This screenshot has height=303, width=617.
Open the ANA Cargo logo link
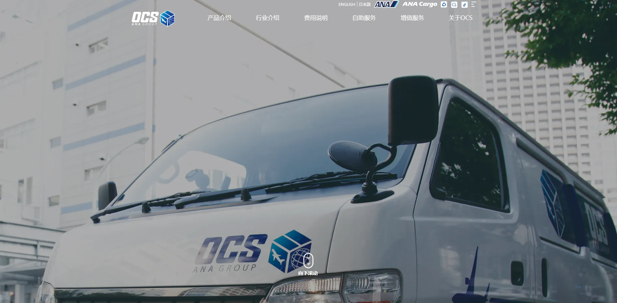click(420, 4)
